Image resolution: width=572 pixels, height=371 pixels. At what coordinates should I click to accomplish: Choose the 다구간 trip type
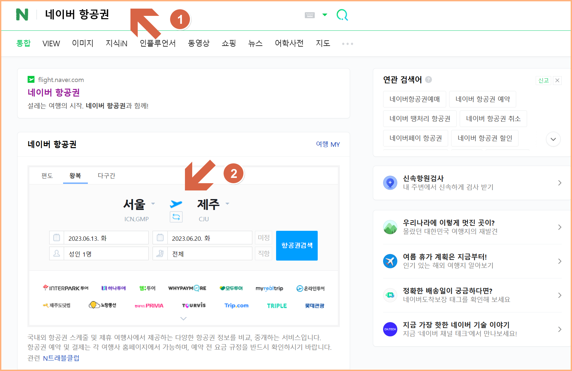click(x=106, y=176)
